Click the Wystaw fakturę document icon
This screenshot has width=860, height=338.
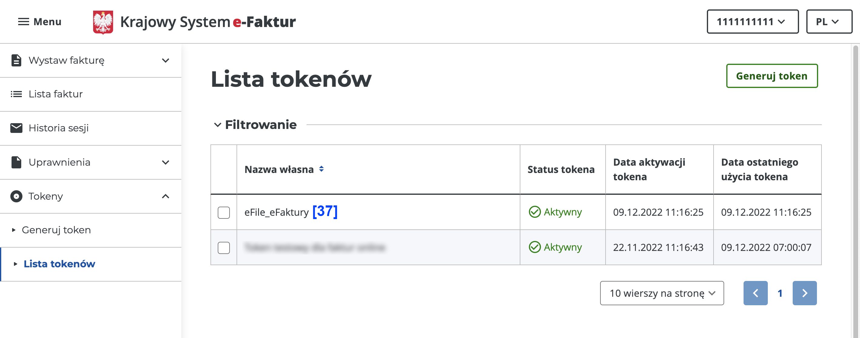tap(16, 60)
